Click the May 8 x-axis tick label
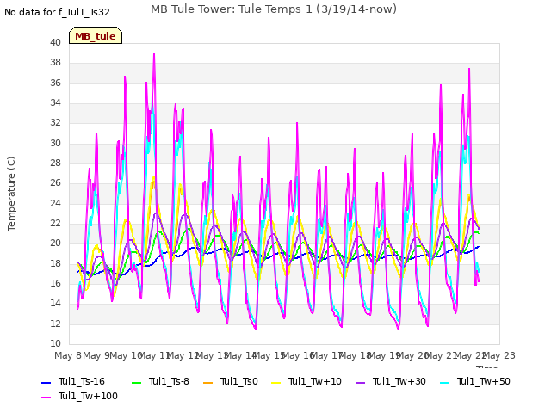Viewport: 551px width, 413px height. pyautogui.click(x=68, y=355)
